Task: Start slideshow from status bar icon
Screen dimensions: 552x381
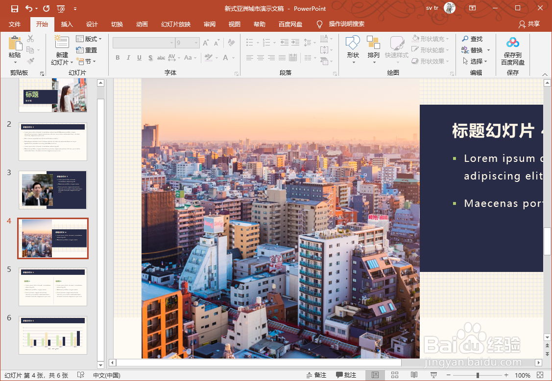Action: (434, 375)
